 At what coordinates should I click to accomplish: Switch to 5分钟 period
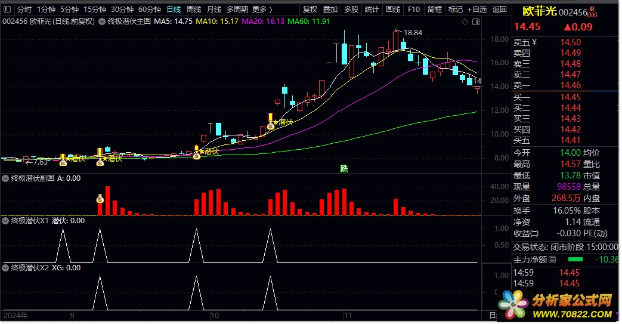tap(69, 9)
